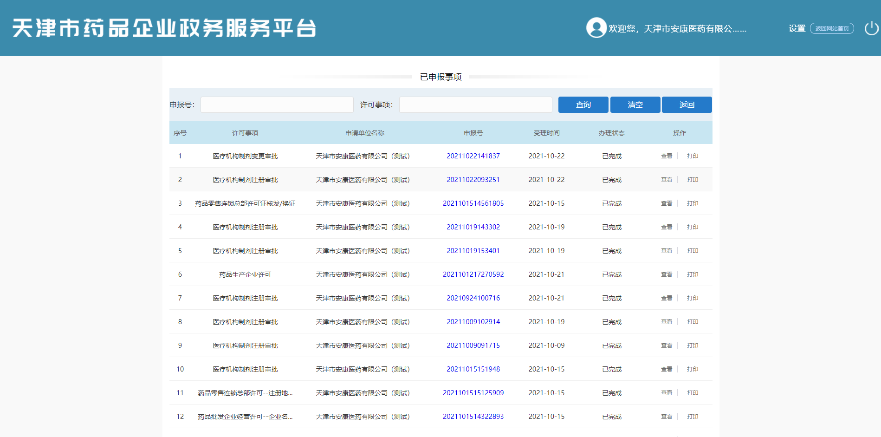This screenshot has width=881, height=437.
Task: Select the 受理时间 column header
Action: coord(546,133)
